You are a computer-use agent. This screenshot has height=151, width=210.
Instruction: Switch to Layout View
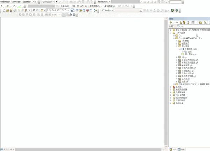coord(5,149)
